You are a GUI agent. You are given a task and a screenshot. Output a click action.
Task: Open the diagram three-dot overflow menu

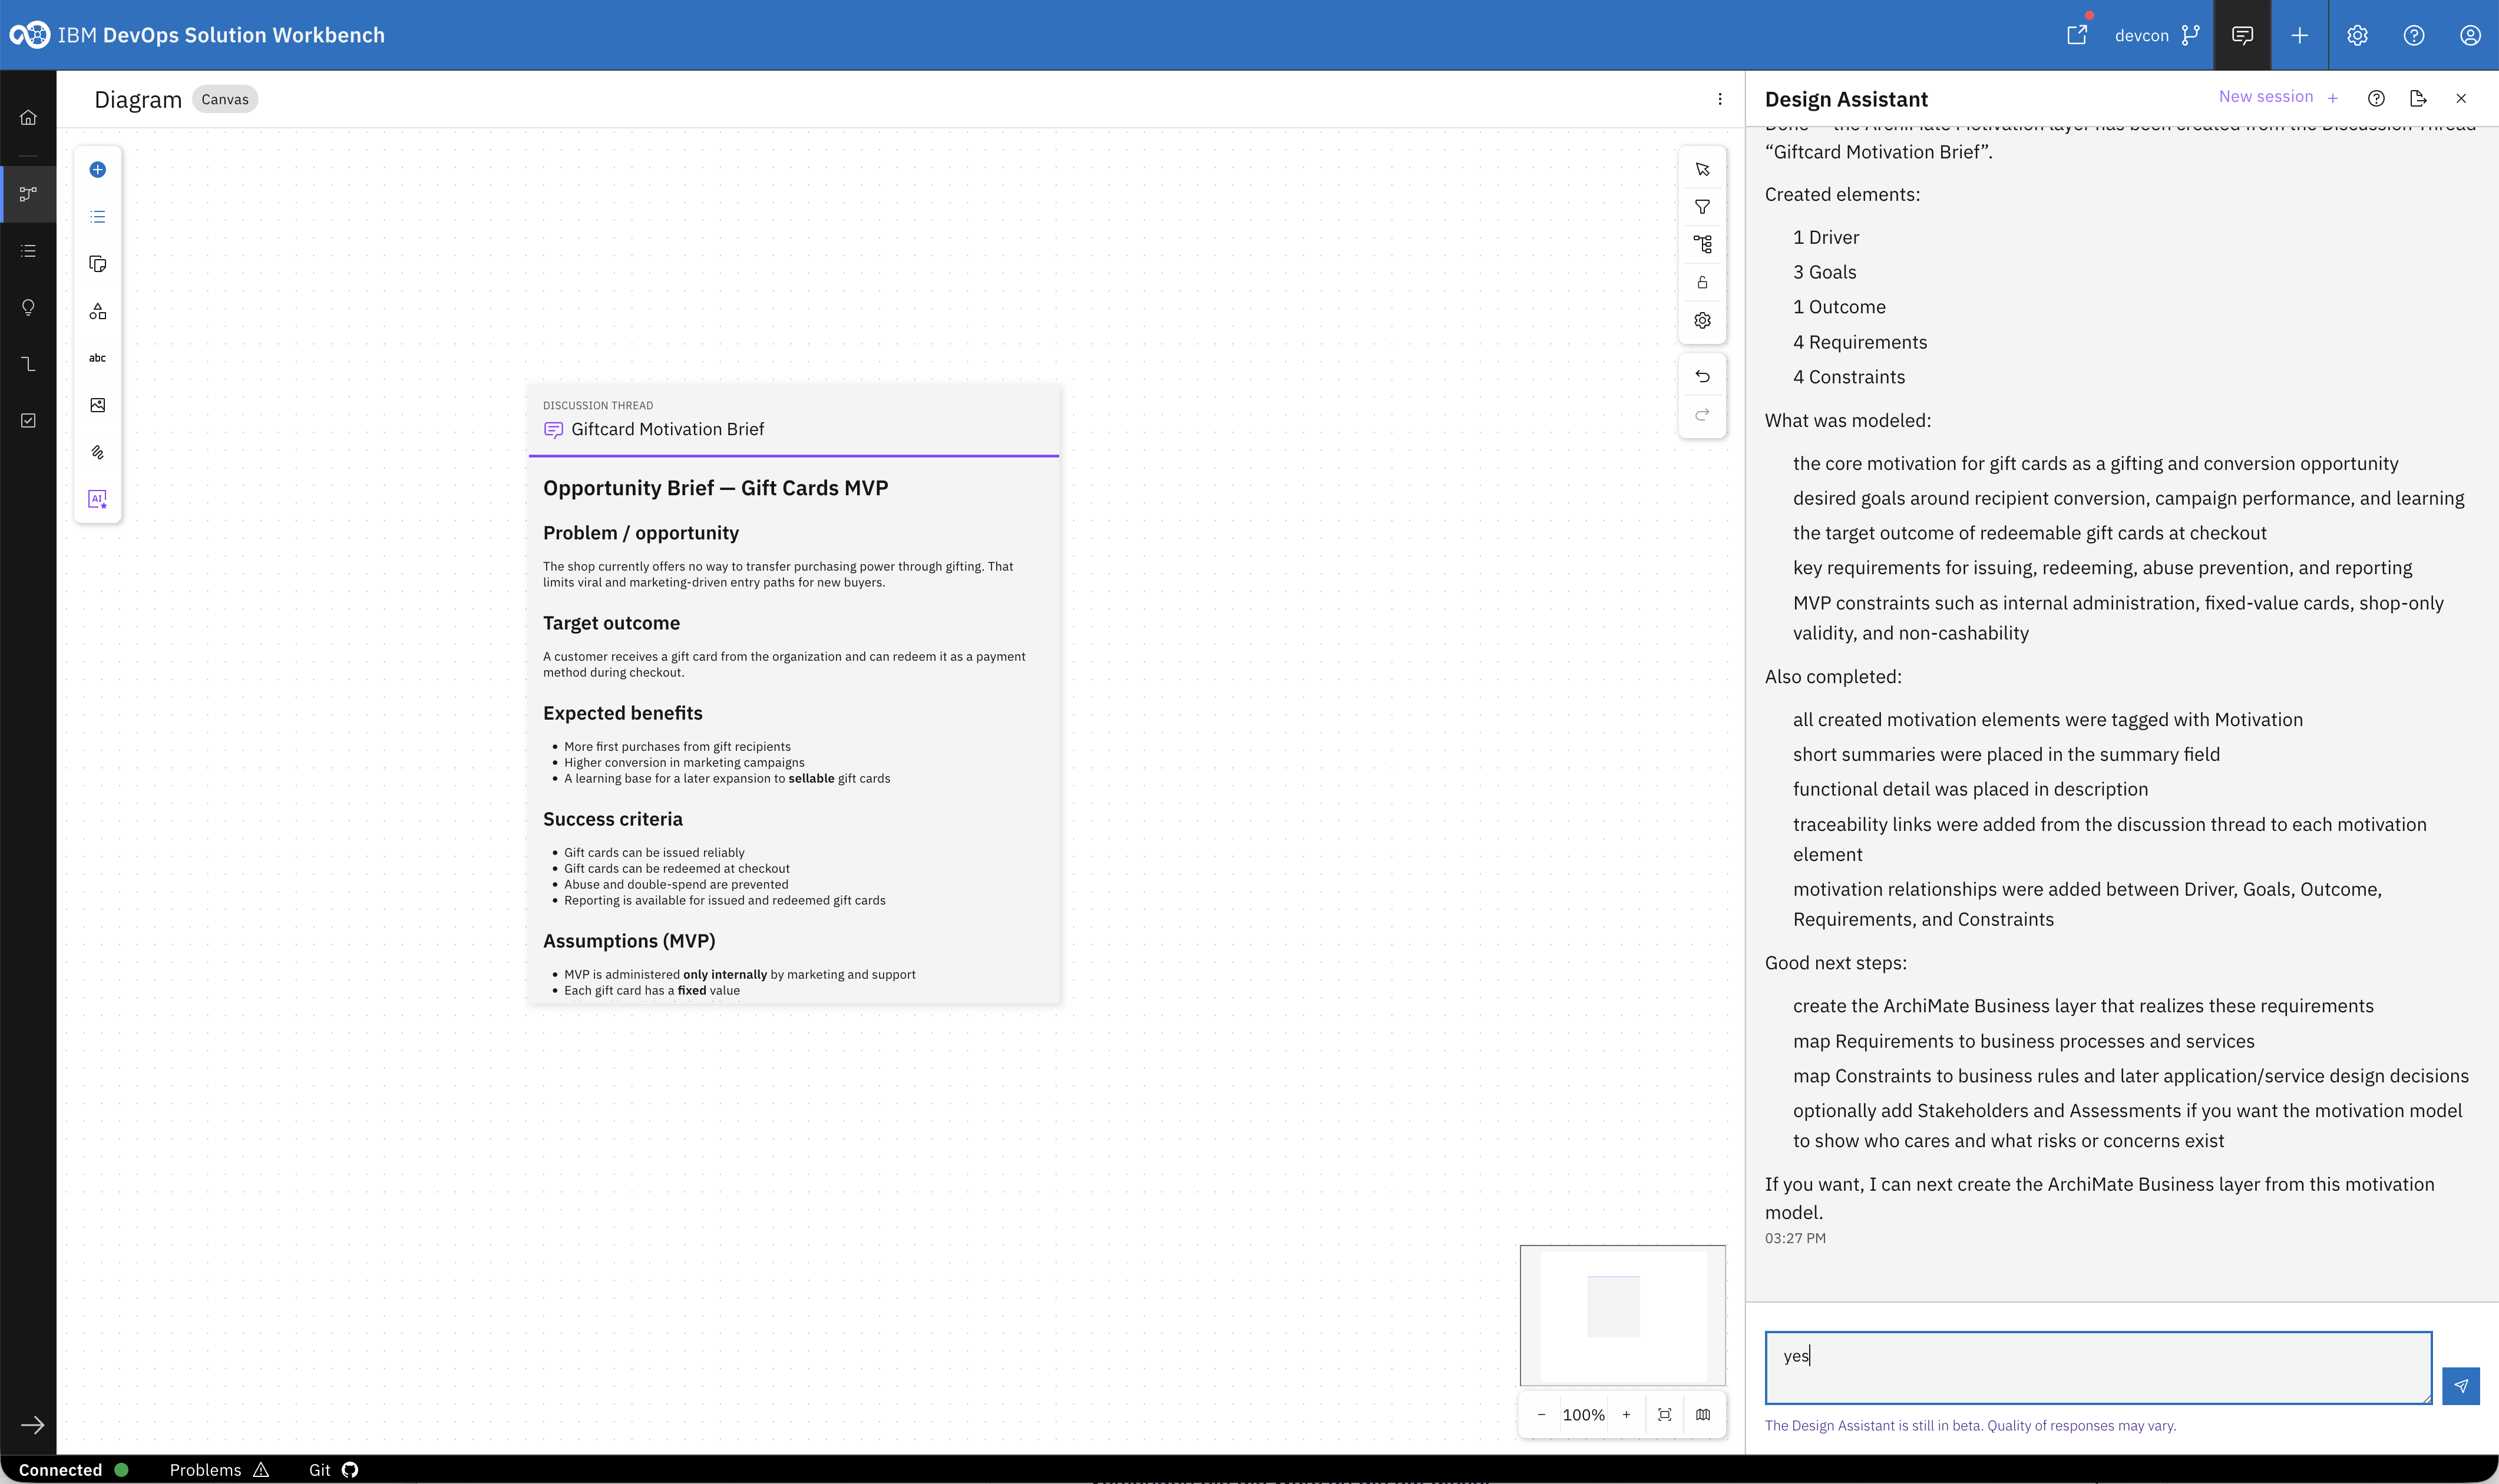coord(1720,99)
